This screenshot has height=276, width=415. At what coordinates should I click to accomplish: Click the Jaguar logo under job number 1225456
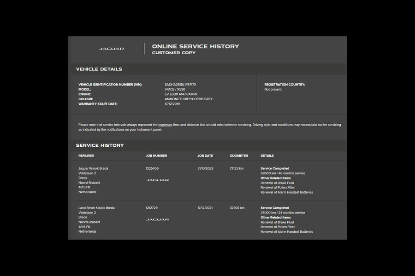[x=157, y=180]
